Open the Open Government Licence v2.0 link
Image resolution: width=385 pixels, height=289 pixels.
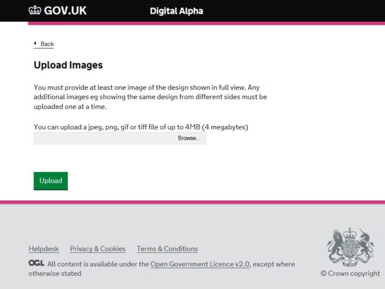[200, 264]
